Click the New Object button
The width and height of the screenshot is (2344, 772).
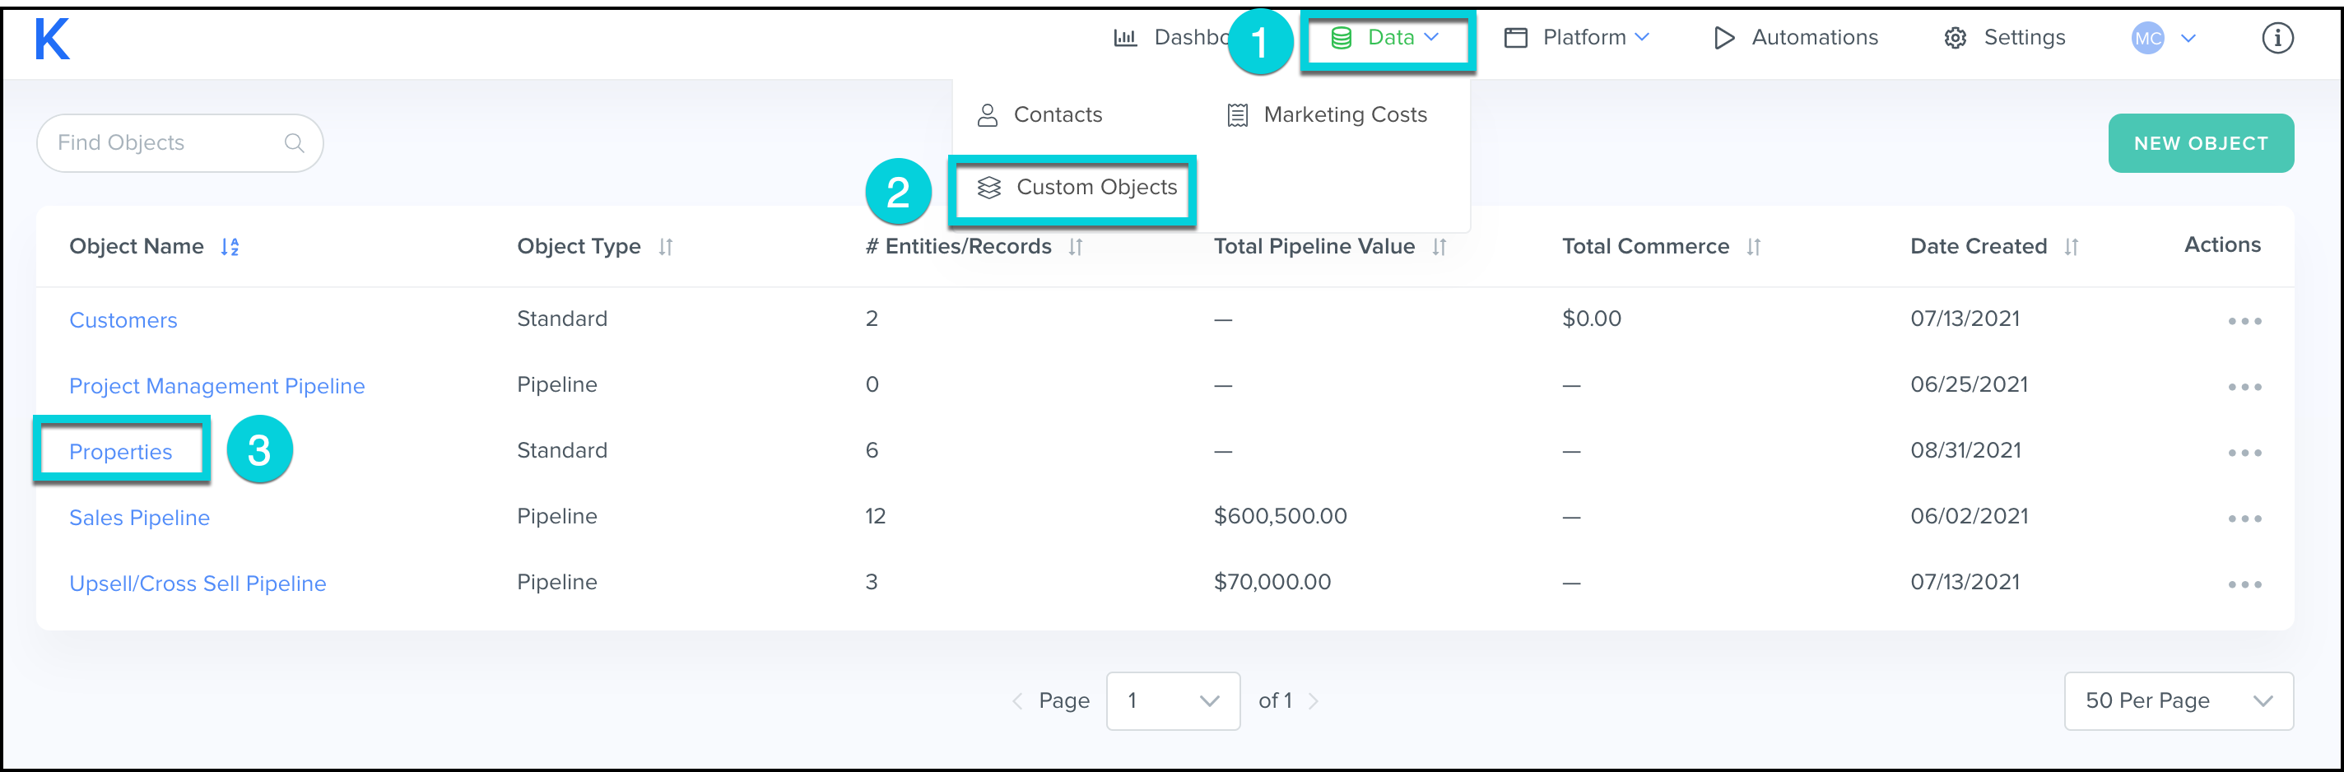click(x=2200, y=144)
